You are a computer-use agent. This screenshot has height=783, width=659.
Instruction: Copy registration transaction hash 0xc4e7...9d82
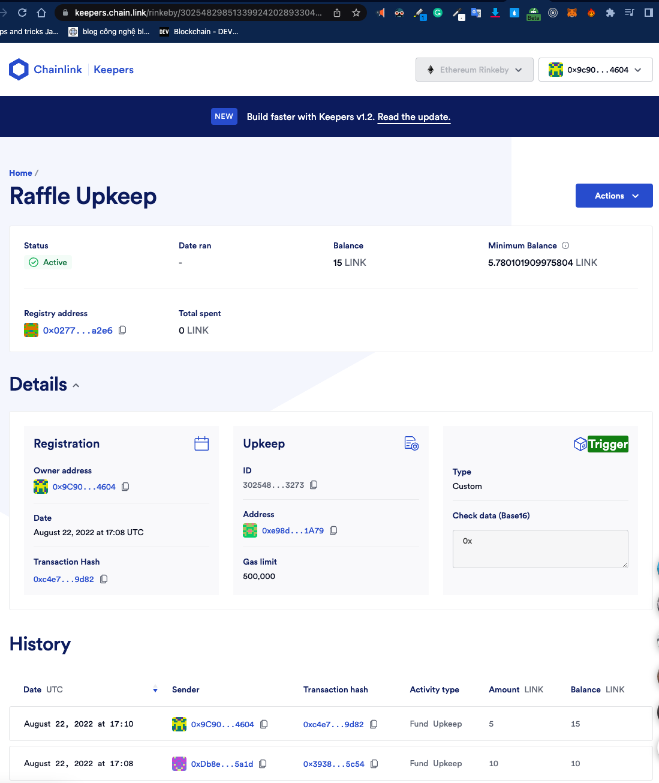click(x=104, y=579)
